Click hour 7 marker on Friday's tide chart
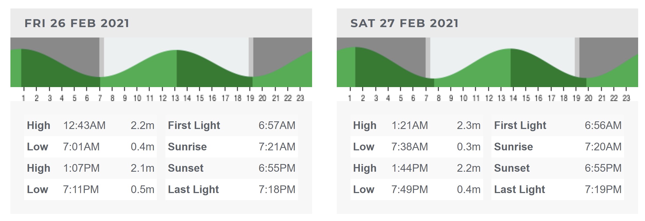This screenshot has height=221, width=645. pos(100,98)
